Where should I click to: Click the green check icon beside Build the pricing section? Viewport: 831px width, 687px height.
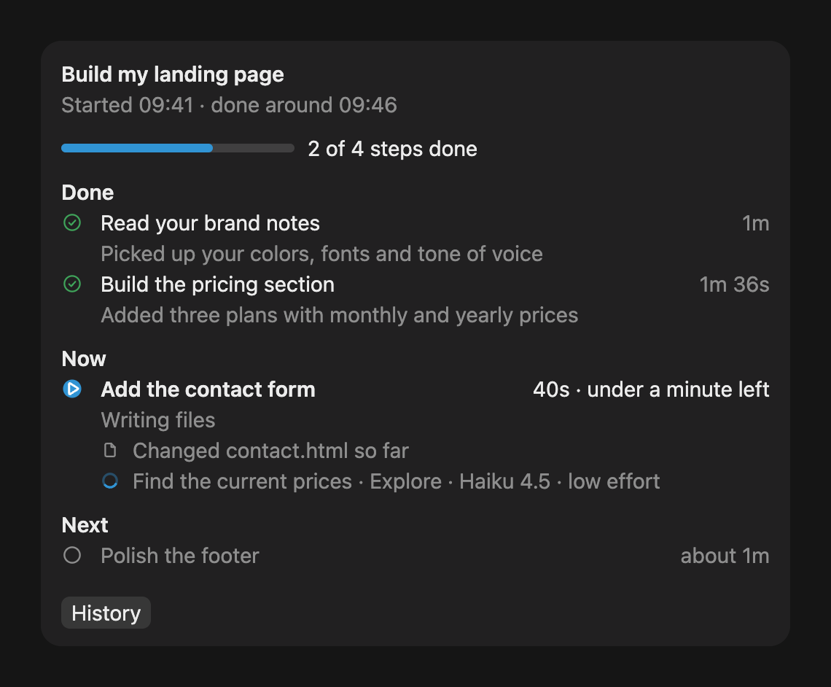72,284
